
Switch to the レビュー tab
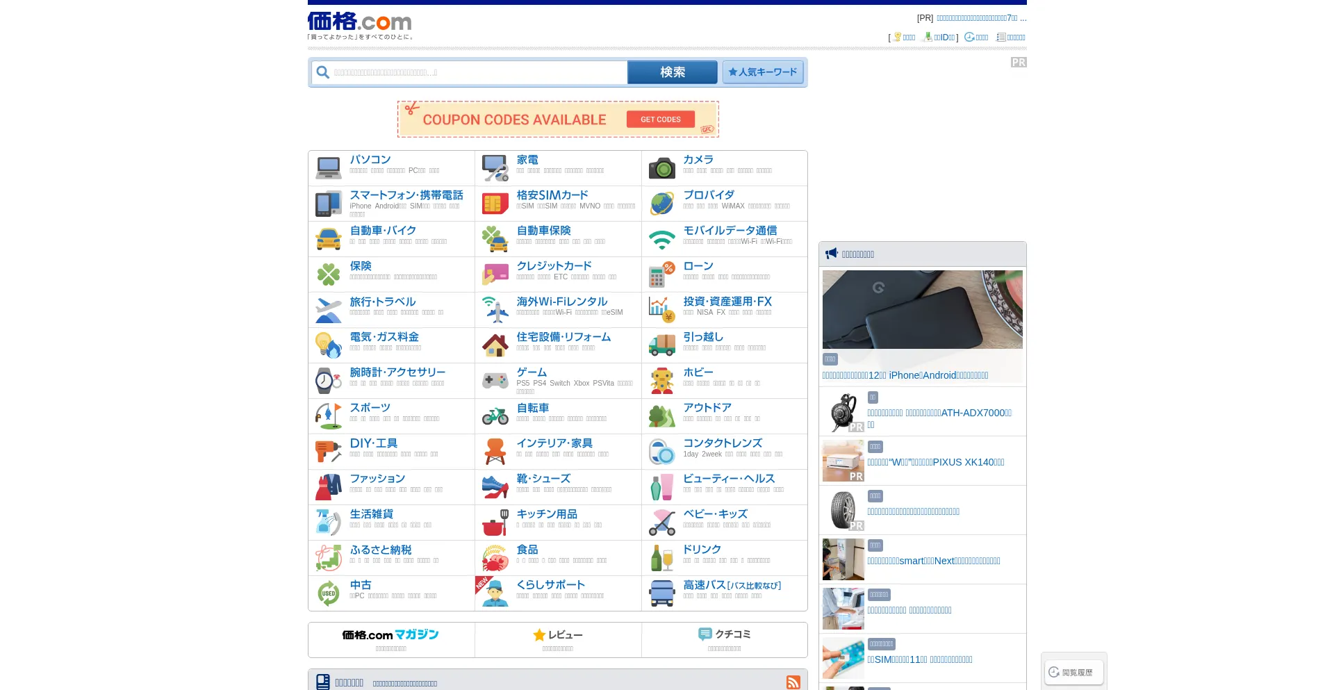coord(558,639)
